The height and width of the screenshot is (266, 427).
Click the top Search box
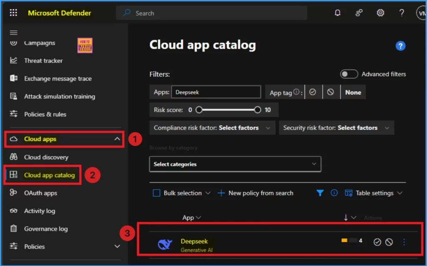click(211, 13)
